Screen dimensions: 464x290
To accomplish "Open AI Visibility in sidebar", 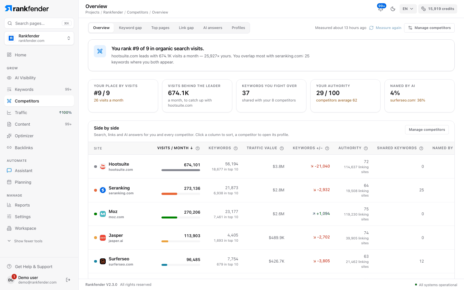I will (39, 78).
